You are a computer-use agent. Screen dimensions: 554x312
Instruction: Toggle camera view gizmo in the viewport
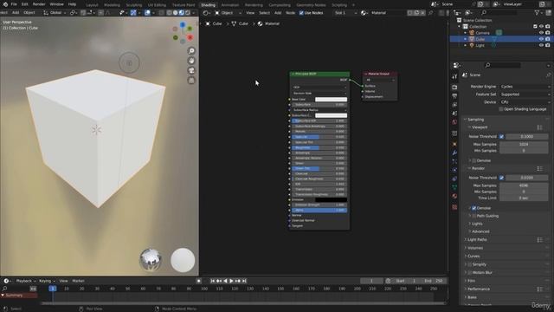191,70
